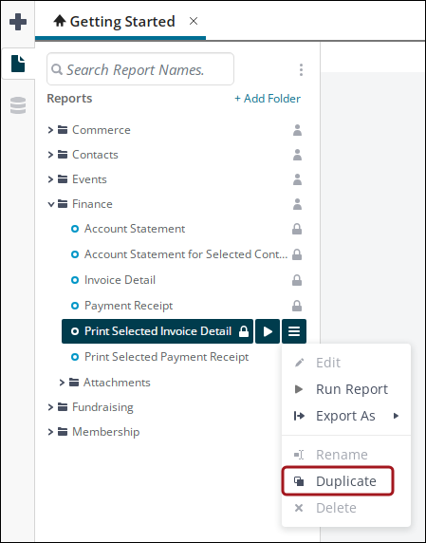Click the lock icon beside Payment Receipt
This screenshot has width=426, height=543.
(297, 306)
